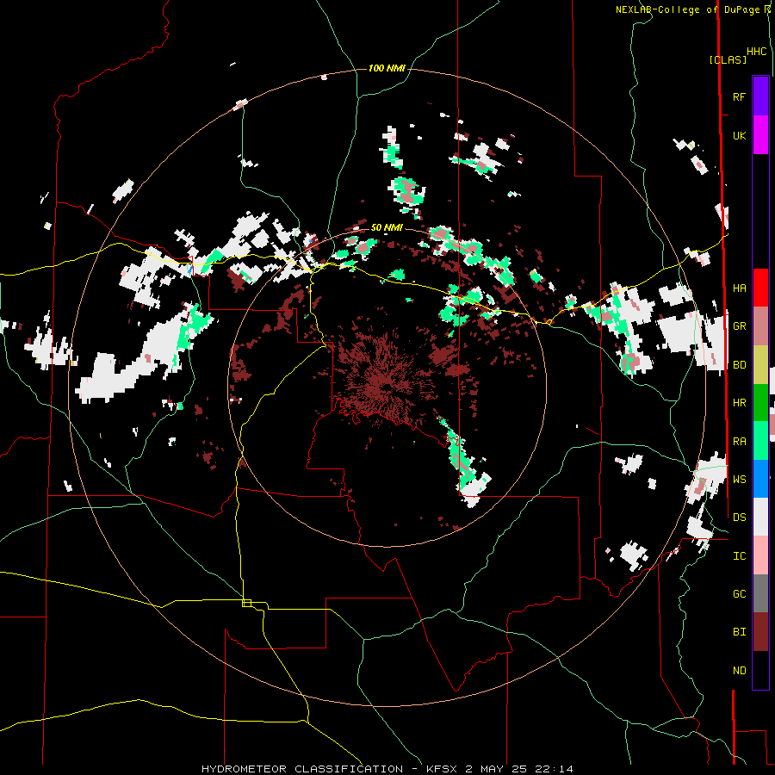Click the light green RA rain swatch
775x775 pixels.
(760, 441)
